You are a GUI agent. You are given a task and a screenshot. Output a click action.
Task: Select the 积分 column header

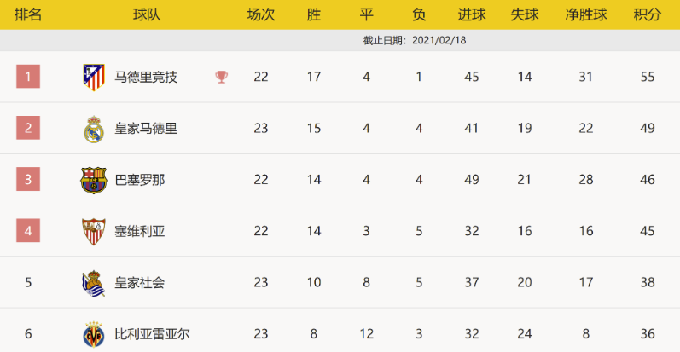click(647, 15)
